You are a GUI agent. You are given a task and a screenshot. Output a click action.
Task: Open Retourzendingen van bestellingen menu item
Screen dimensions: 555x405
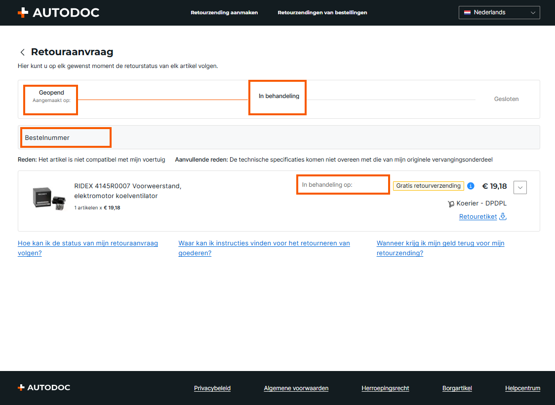coord(322,13)
